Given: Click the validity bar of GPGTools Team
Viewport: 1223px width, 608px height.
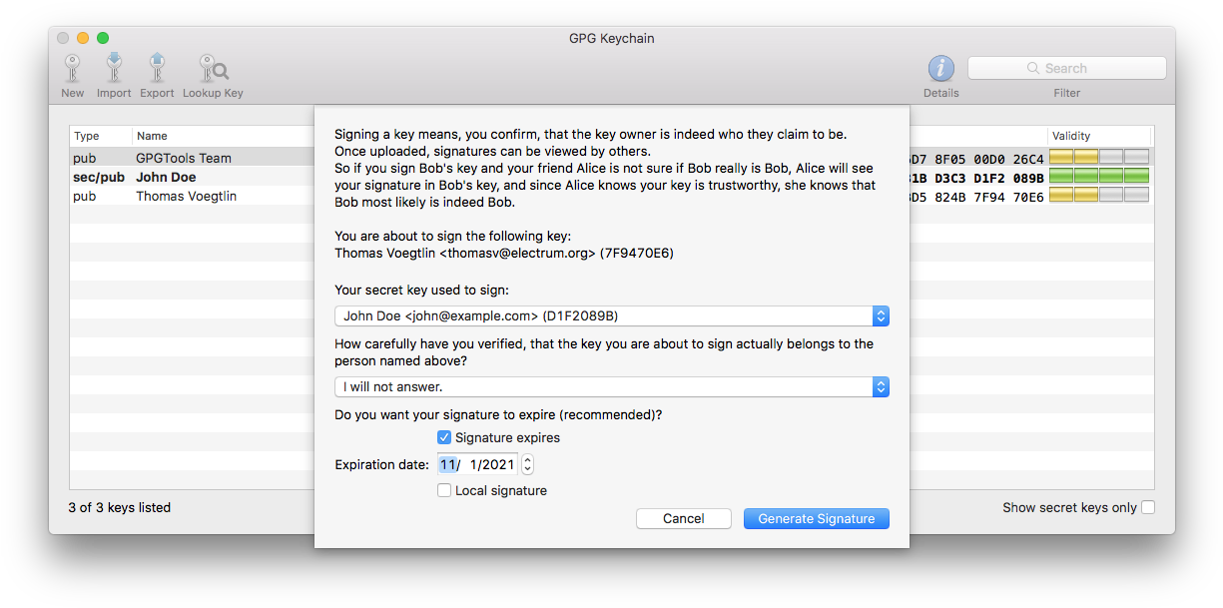Looking at the screenshot, I should 1098,158.
